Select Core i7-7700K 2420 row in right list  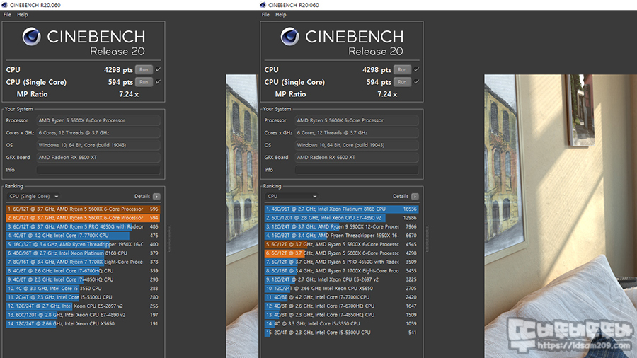(341, 298)
